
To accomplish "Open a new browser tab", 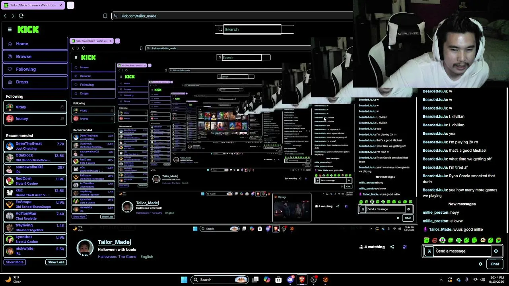I will pyautogui.click(x=70, y=5).
